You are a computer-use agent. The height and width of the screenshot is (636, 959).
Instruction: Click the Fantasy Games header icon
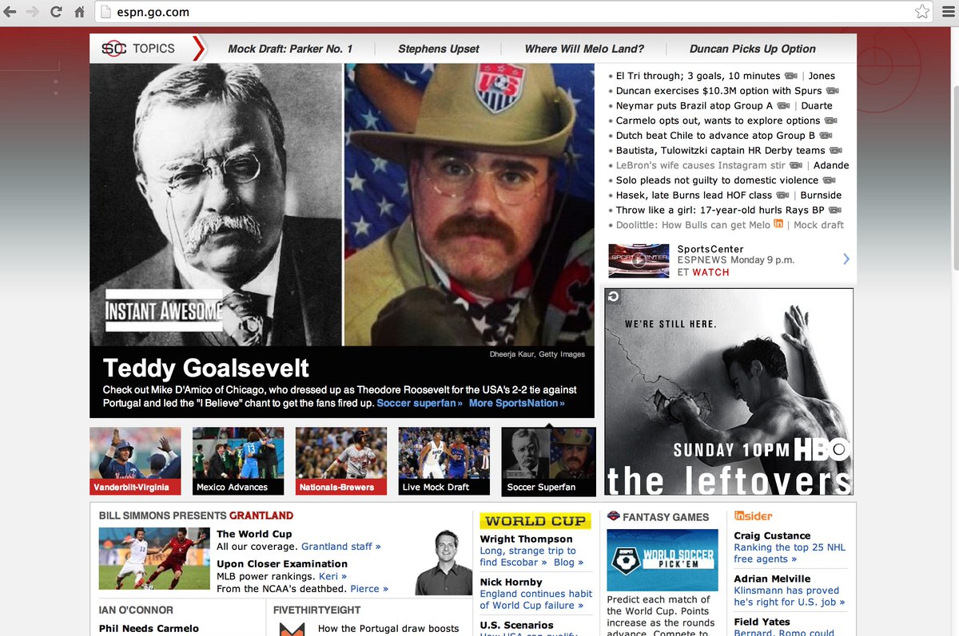pyautogui.click(x=614, y=516)
